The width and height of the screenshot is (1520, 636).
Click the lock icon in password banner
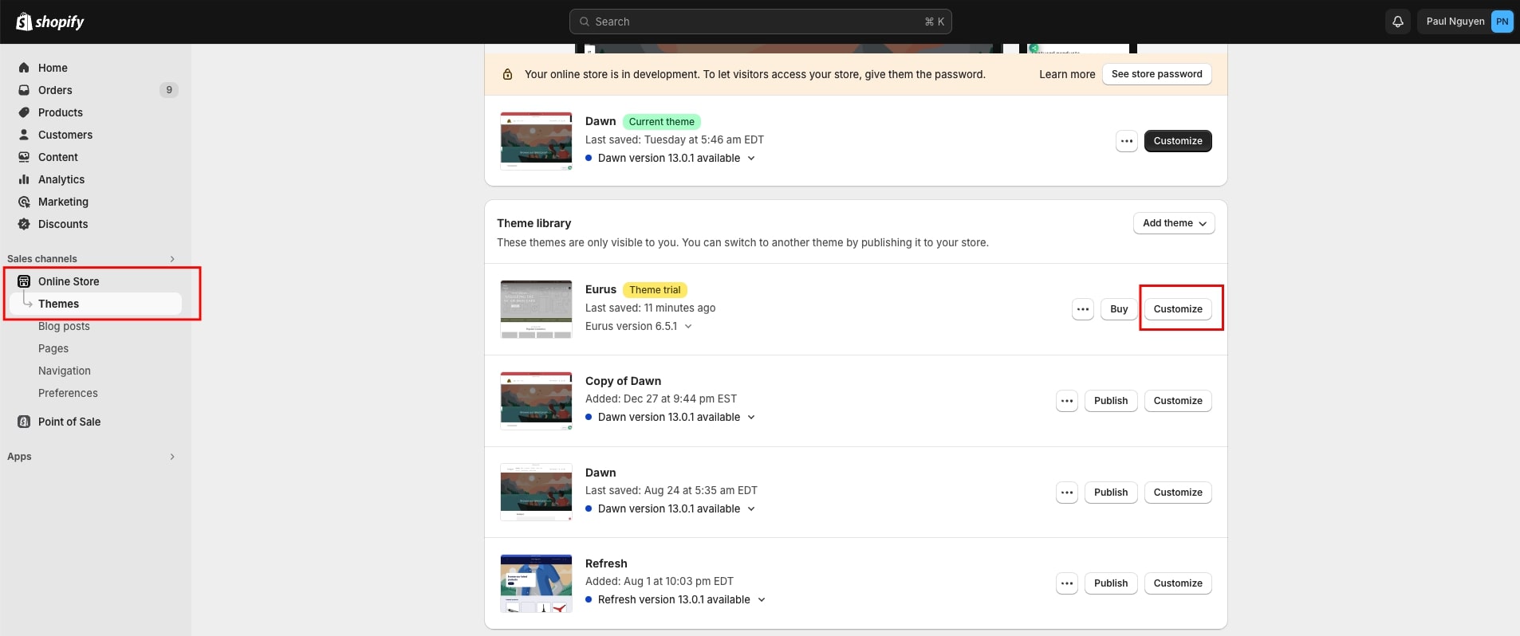click(507, 74)
